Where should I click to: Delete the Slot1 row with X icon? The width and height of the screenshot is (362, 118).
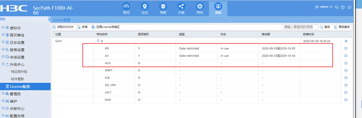click(x=346, y=41)
